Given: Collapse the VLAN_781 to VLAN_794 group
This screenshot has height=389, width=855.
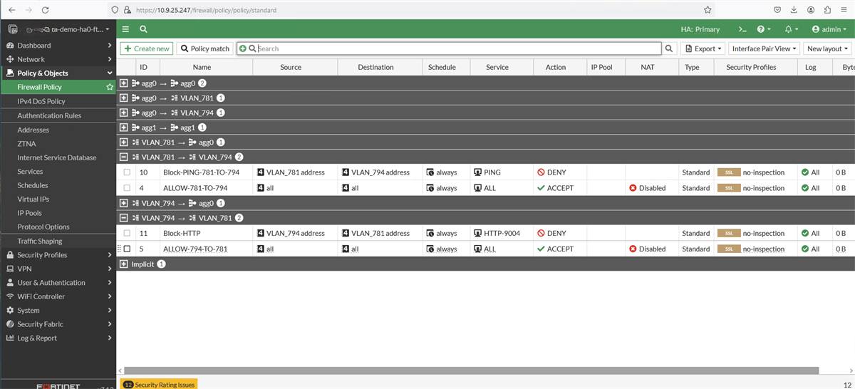Looking at the screenshot, I should point(124,157).
